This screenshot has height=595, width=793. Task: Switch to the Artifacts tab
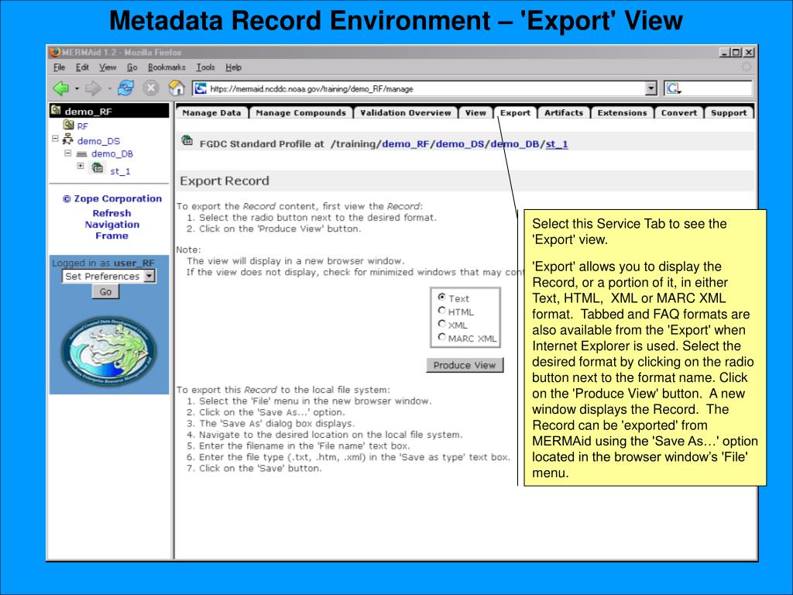point(564,112)
